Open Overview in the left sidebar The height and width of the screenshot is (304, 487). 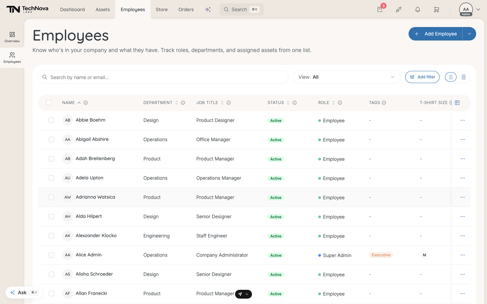12,37
